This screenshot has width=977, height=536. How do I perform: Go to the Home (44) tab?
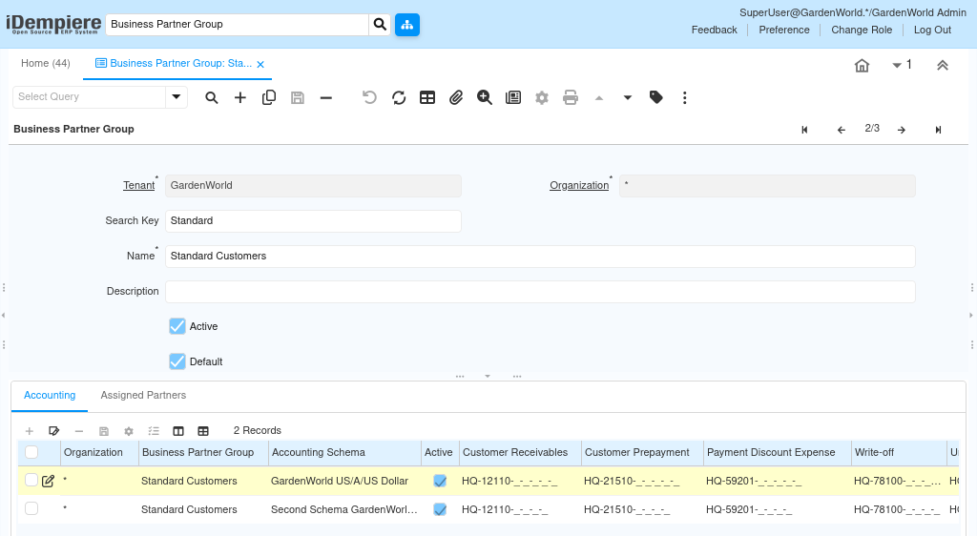pos(46,64)
